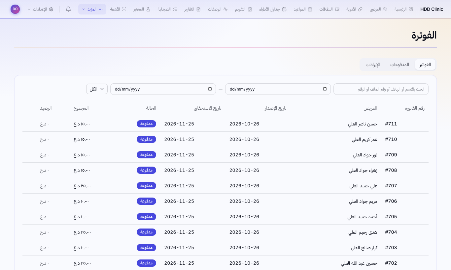Expand the الإعدادات settings dropdown chevron
Image resolution: width=451 pixels, height=270 pixels.
pos(29,9)
